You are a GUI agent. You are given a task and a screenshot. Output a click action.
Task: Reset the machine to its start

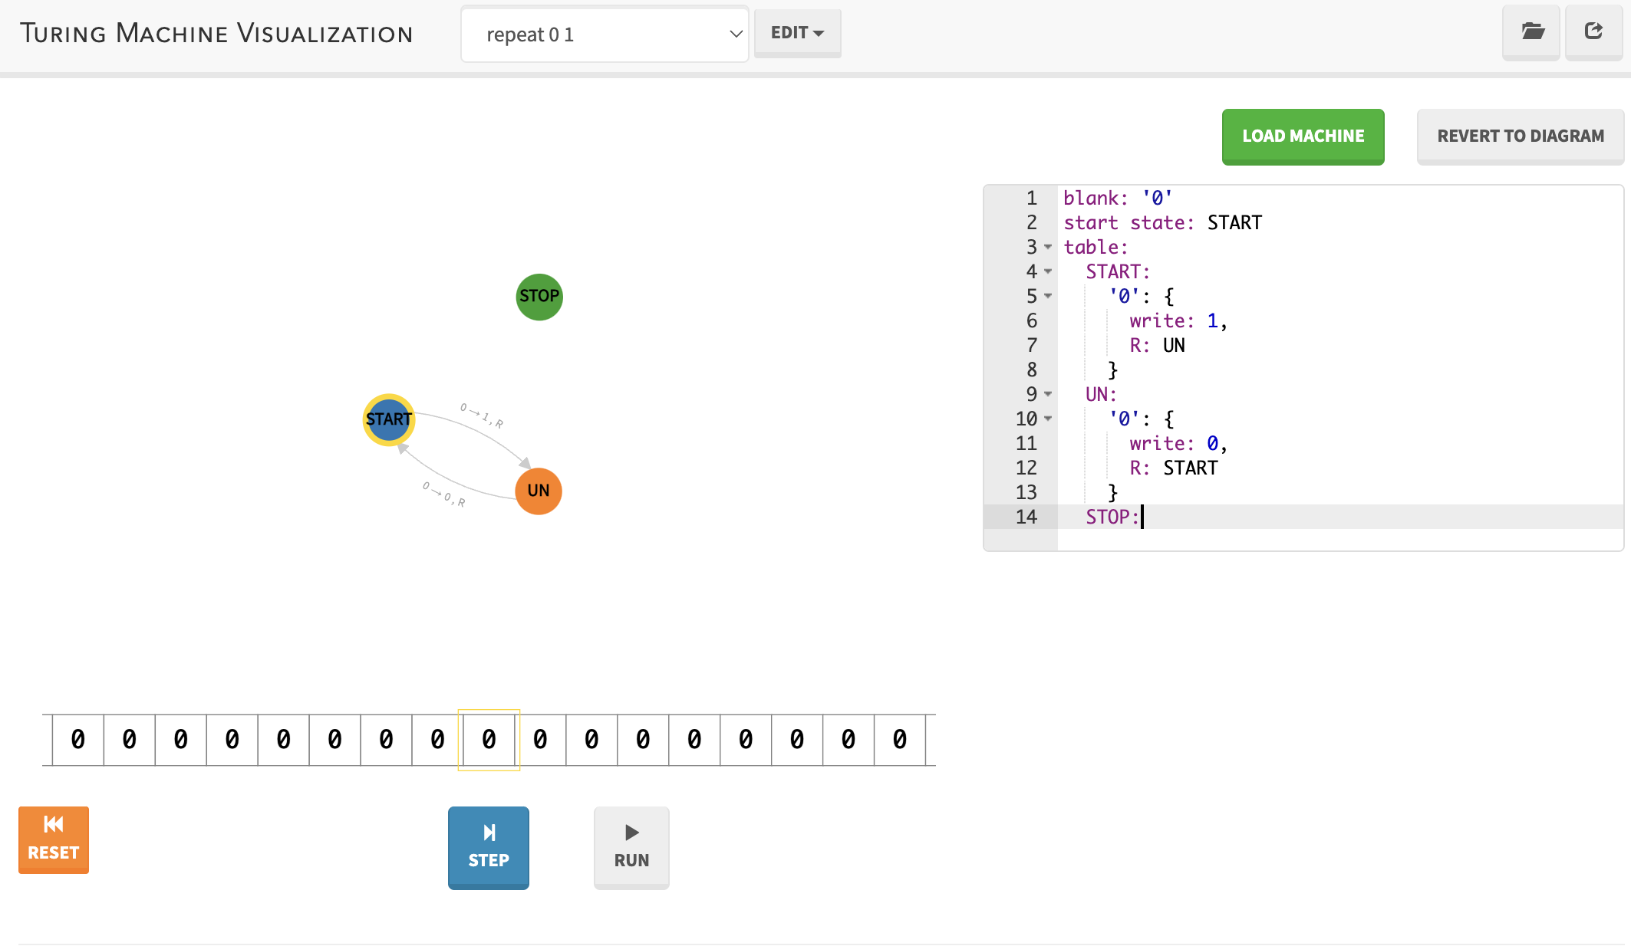54,839
